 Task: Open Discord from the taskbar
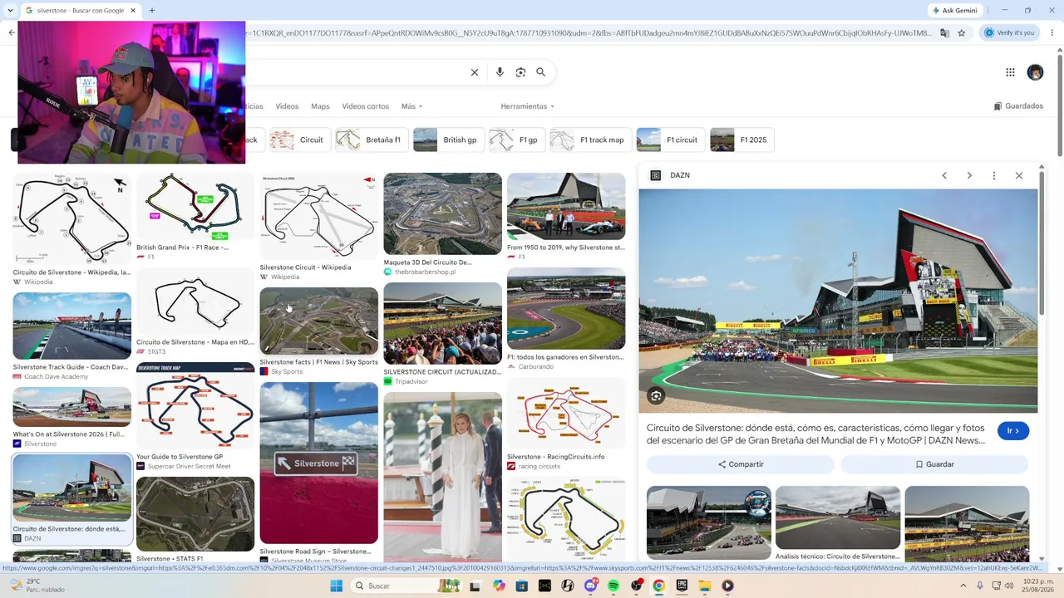tap(590, 586)
